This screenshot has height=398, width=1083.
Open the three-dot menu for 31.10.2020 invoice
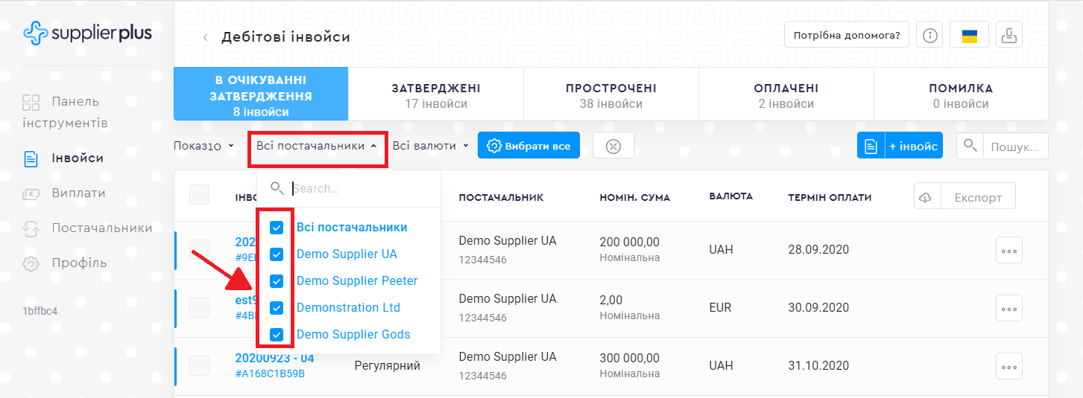pos(1008,367)
